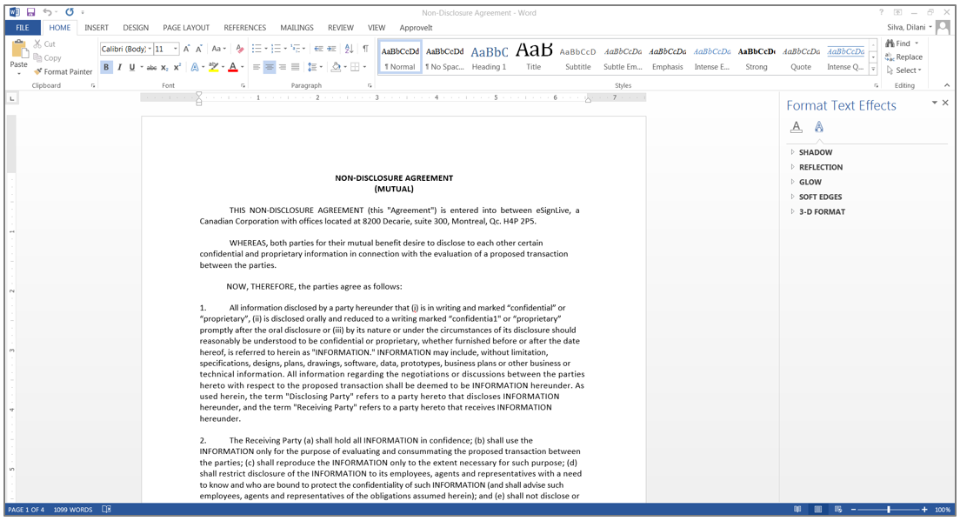This screenshot has height=521, width=960.
Task: Click the red font color button
Action: tap(233, 67)
